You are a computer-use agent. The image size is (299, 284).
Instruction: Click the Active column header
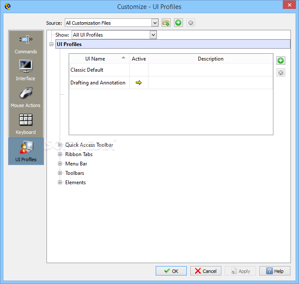[139, 59]
